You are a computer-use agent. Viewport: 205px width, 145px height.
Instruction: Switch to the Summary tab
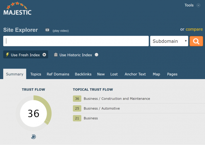click(x=15, y=74)
